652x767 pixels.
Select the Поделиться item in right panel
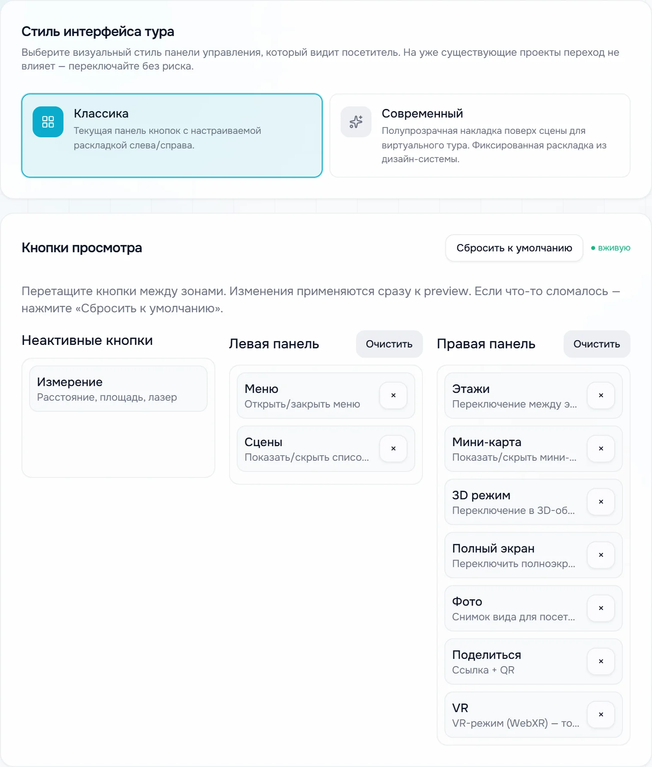click(x=534, y=661)
